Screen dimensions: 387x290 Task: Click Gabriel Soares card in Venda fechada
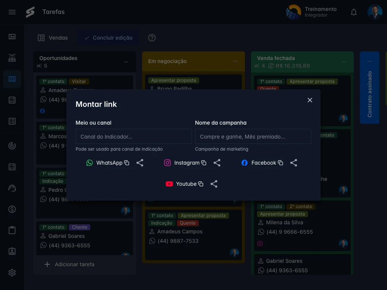(x=302, y=265)
